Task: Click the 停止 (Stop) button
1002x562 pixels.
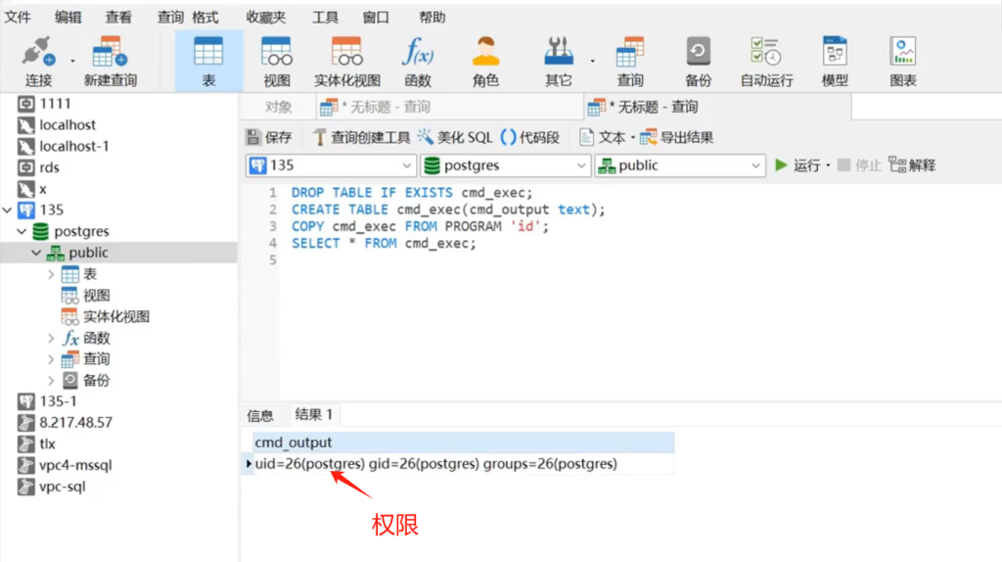Action: [x=859, y=164]
